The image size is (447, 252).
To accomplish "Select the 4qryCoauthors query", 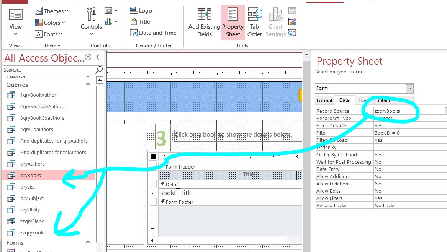I will [x=36, y=130].
